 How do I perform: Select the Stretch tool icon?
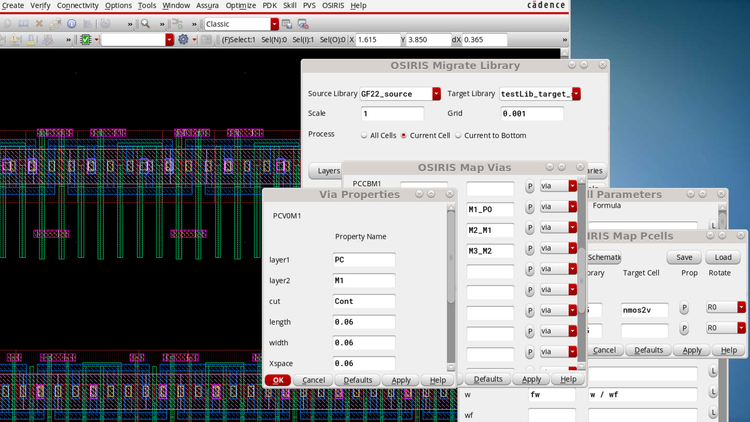[23, 24]
